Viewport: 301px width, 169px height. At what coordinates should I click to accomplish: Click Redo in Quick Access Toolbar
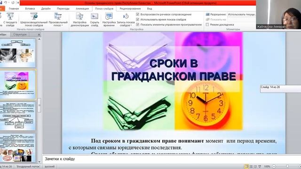pyautogui.click(x=13, y=2)
